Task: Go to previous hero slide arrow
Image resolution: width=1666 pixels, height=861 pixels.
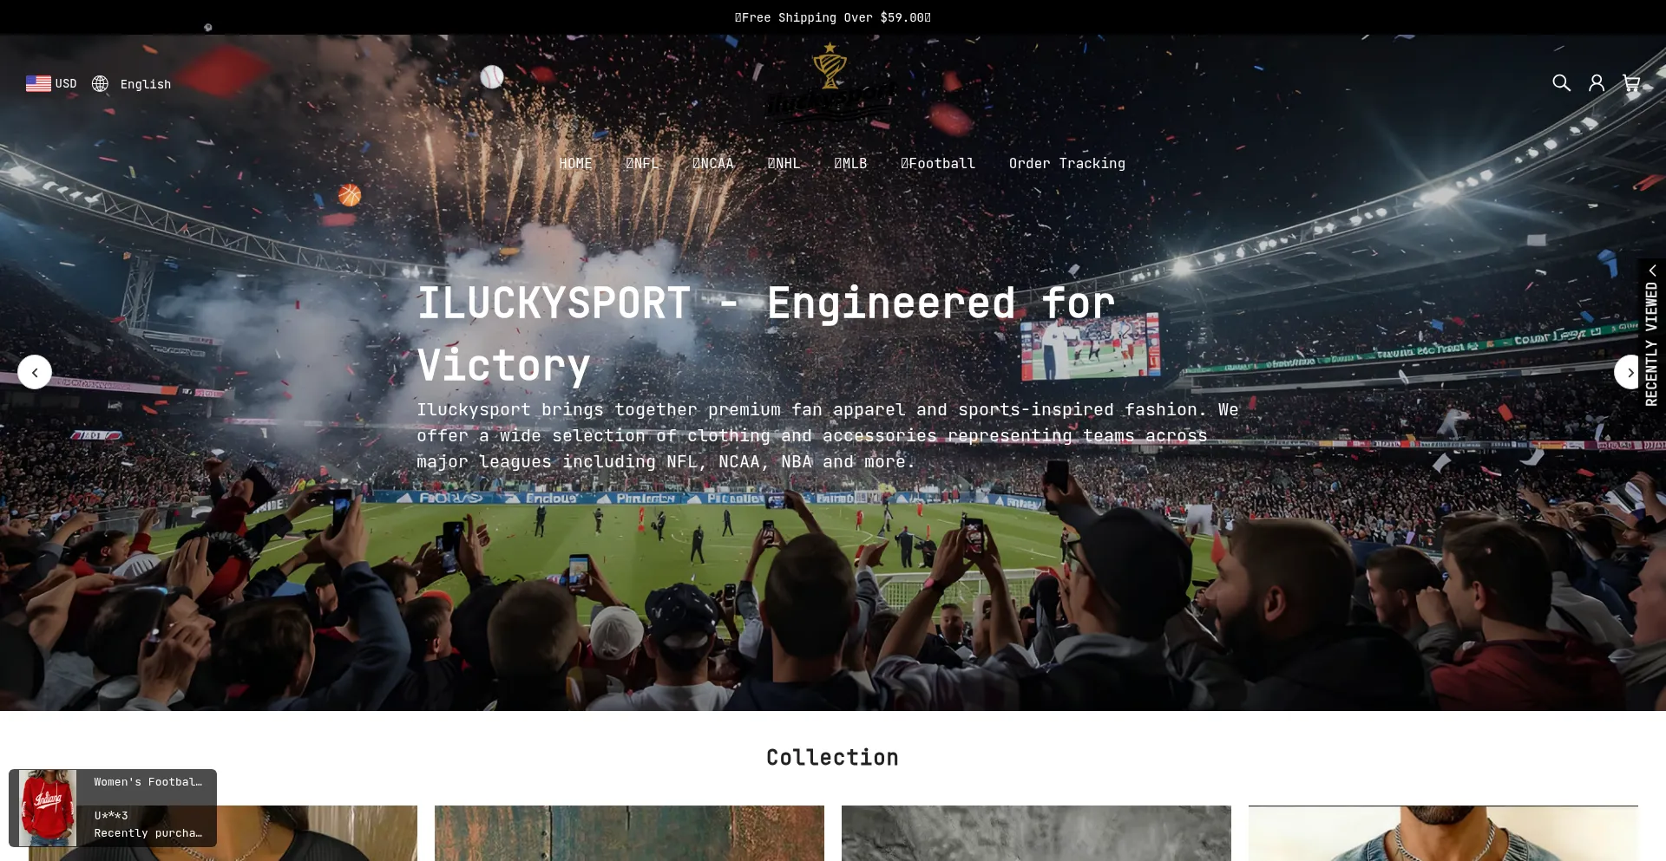Action: click(35, 372)
